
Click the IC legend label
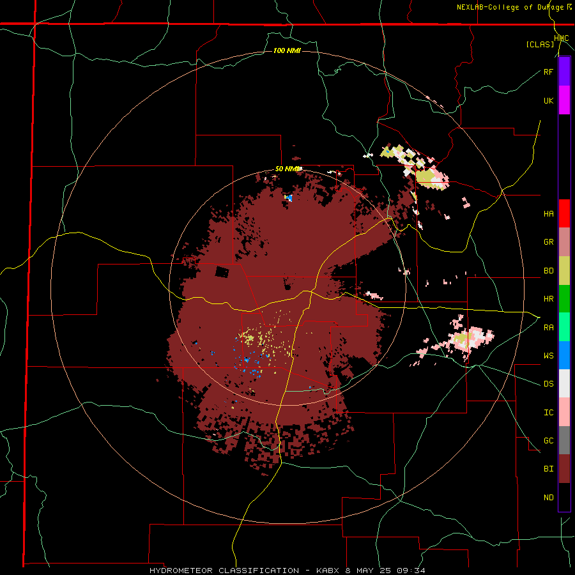click(x=549, y=413)
